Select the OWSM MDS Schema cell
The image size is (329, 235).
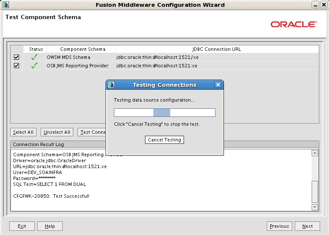pyautogui.click(x=81, y=57)
